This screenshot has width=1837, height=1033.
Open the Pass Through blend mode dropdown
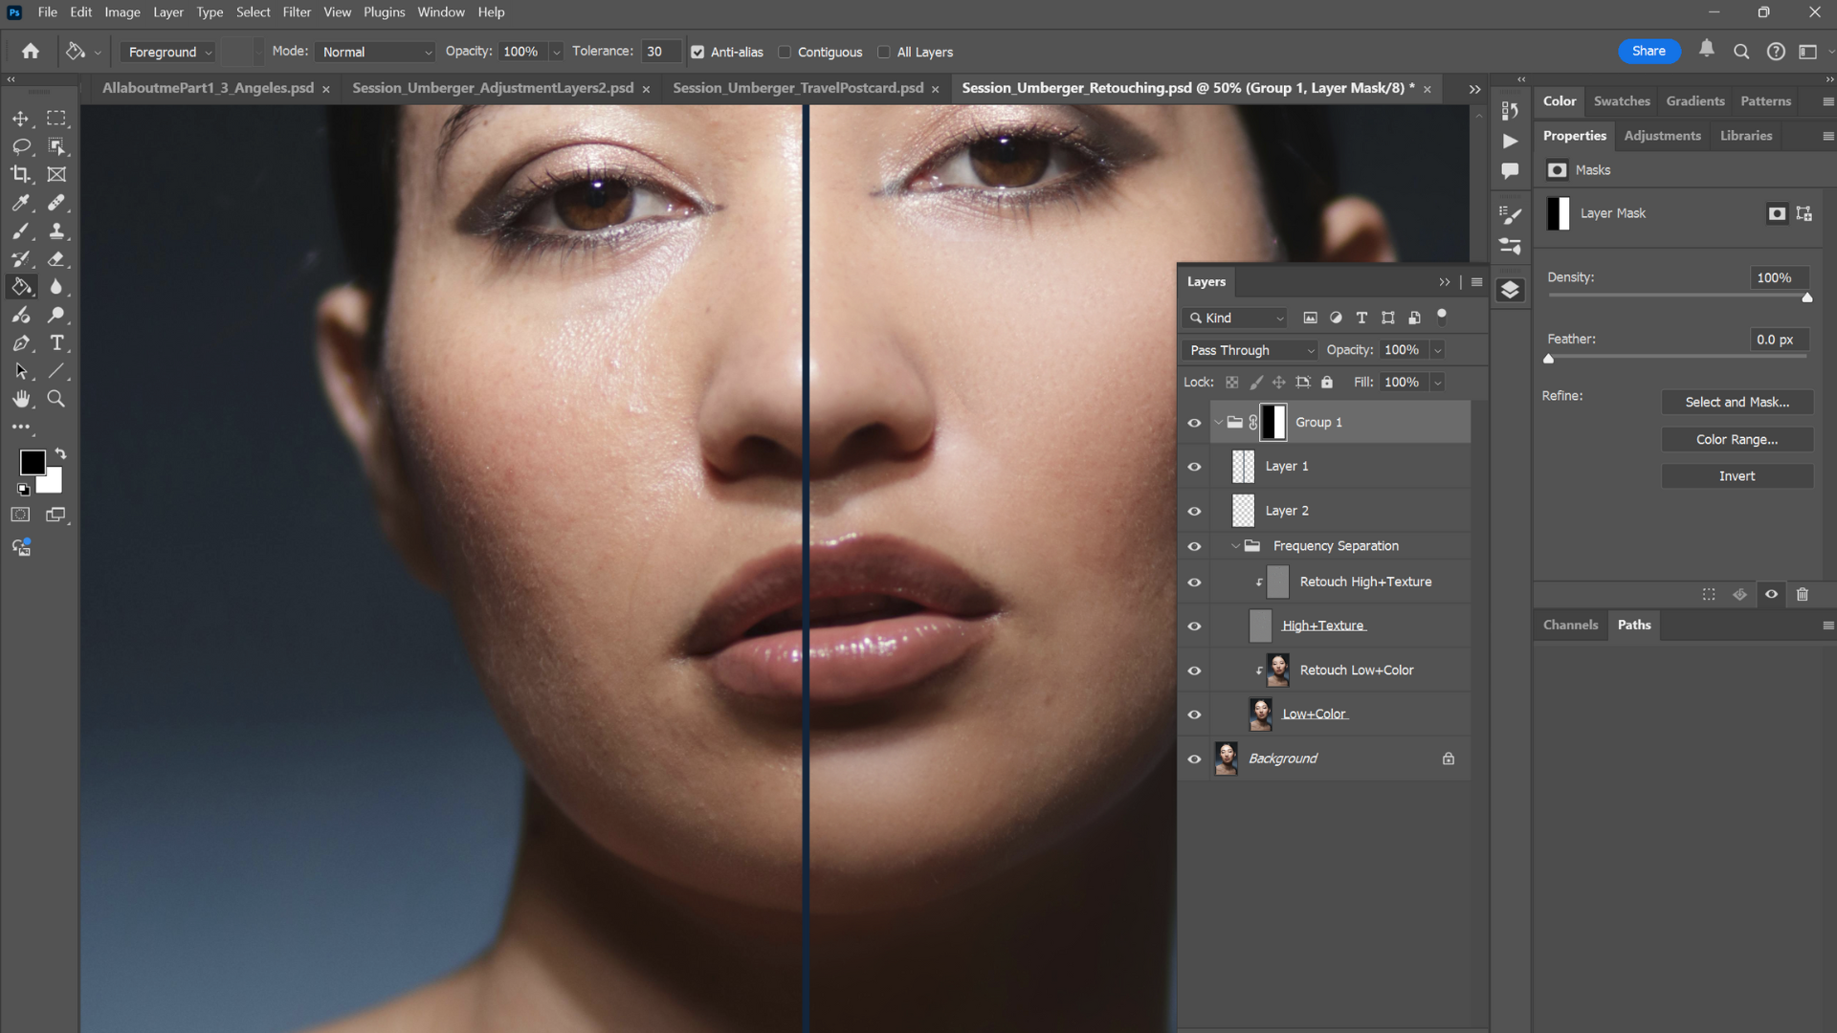point(1249,350)
